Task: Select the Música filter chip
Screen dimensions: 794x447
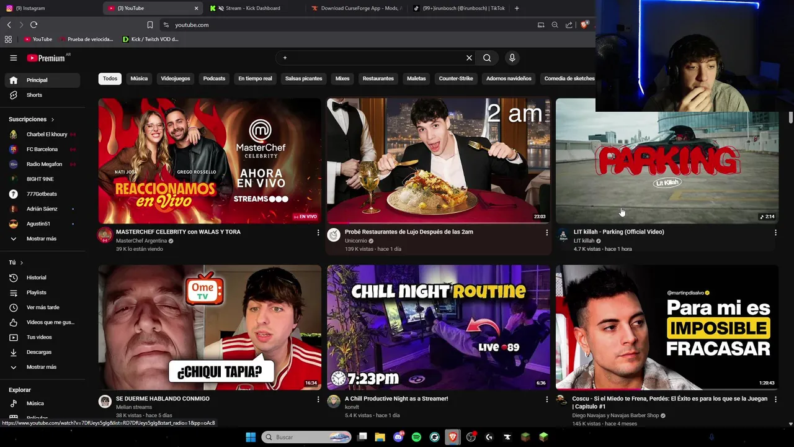Action: point(139,78)
